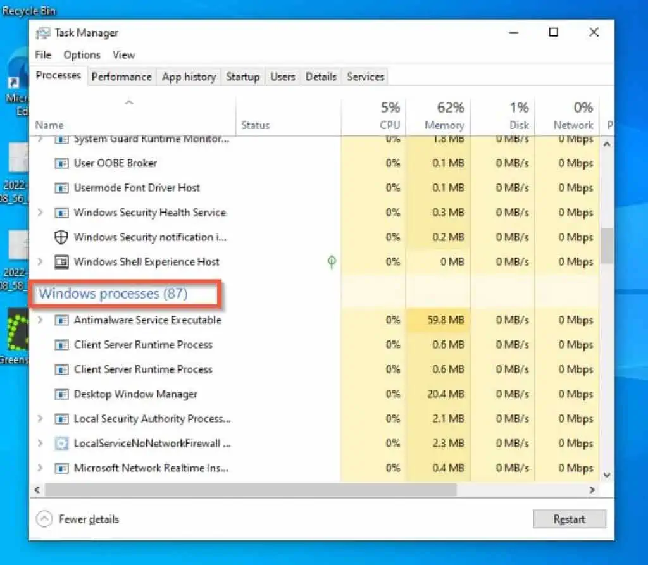Click the Windows Security notification shield icon
Viewport: 648px width, 565px height.
click(61, 237)
